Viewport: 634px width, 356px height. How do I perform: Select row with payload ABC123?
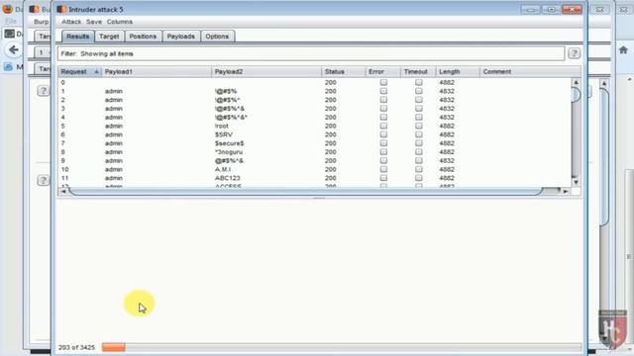click(x=314, y=178)
